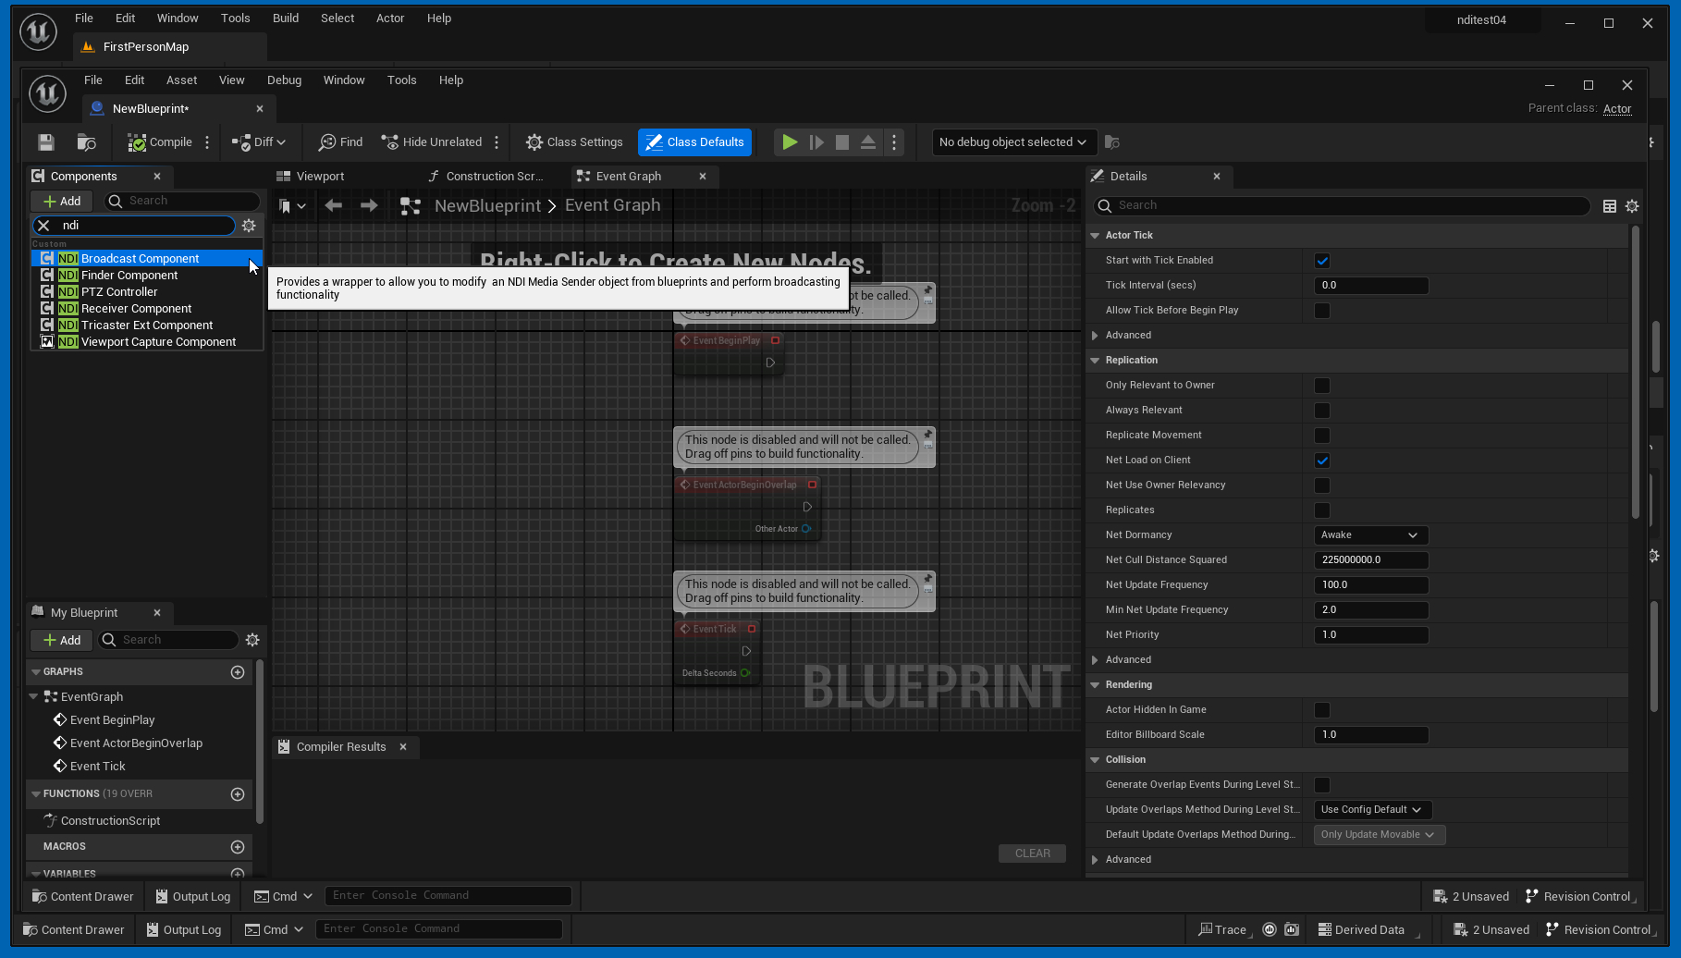Check Actor Hidden In Game
The height and width of the screenshot is (958, 1681).
[1322, 710]
